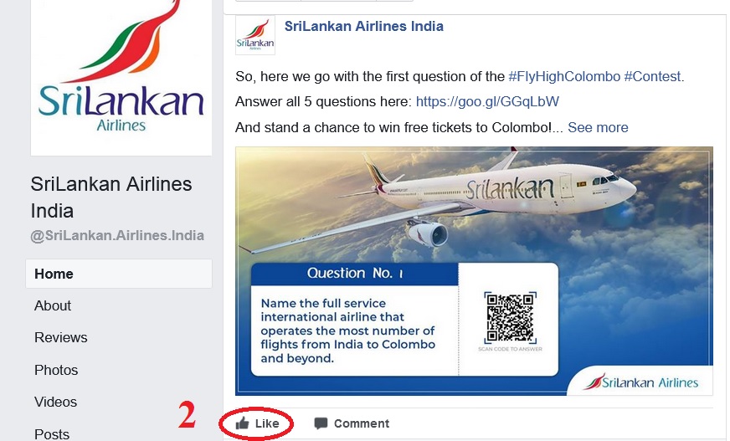Open the Videos section

[55, 402]
